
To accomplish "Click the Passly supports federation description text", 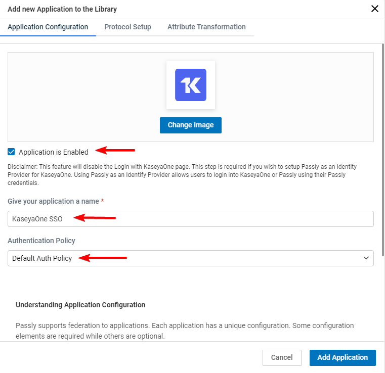I will tap(185, 331).
